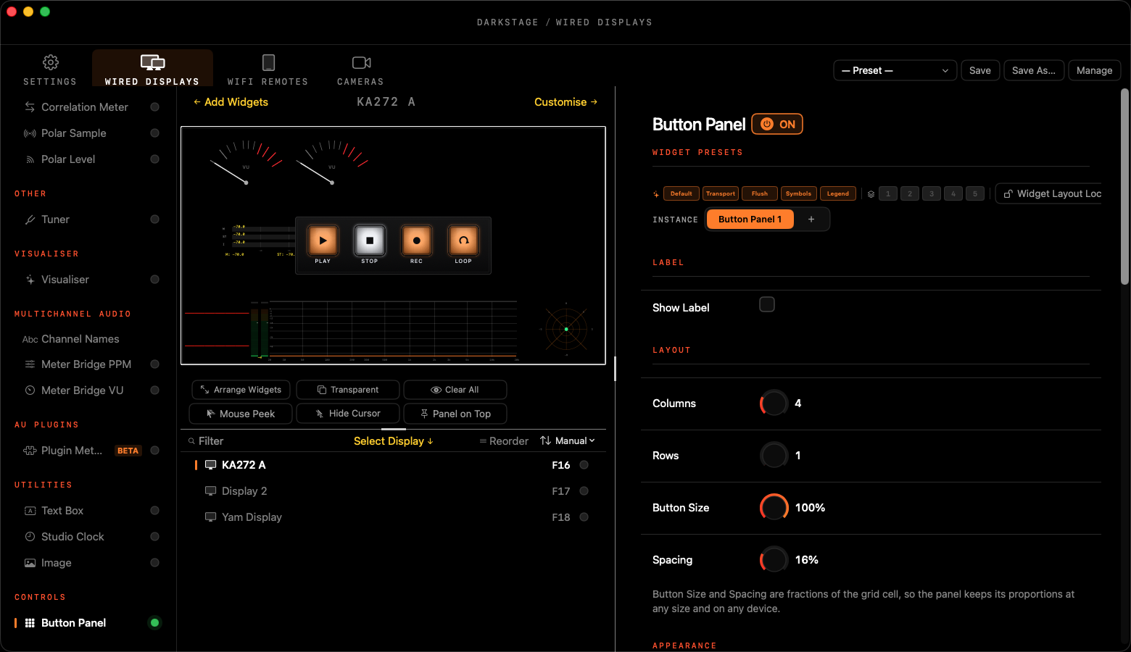Apply the Legend widget preset
The image size is (1131, 652).
pyautogui.click(x=838, y=194)
